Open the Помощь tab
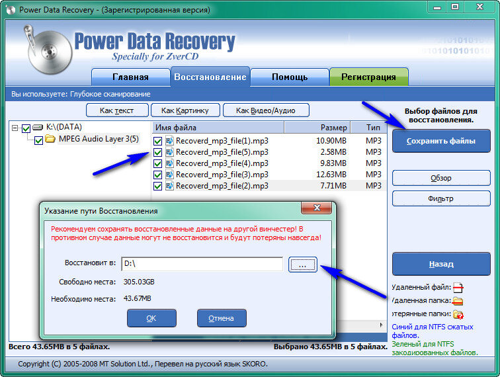Viewport: 500px width, 377px height. click(290, 77)
